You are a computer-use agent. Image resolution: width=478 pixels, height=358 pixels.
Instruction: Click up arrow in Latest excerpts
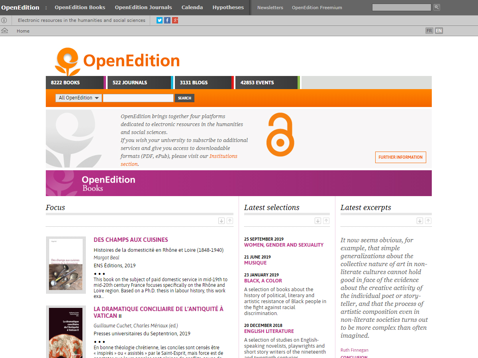click(428, 221)
